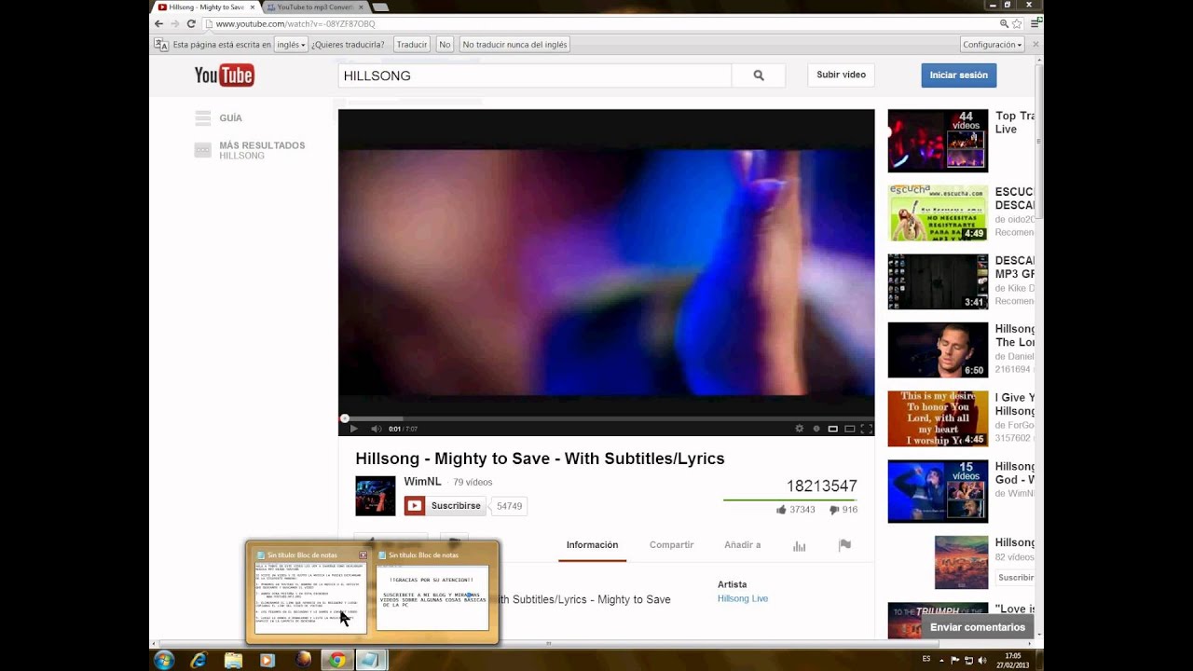Screen dimensions: 1193x671
Task: Open the Configuración dropdown in translate bar
Action: [992, 44]
